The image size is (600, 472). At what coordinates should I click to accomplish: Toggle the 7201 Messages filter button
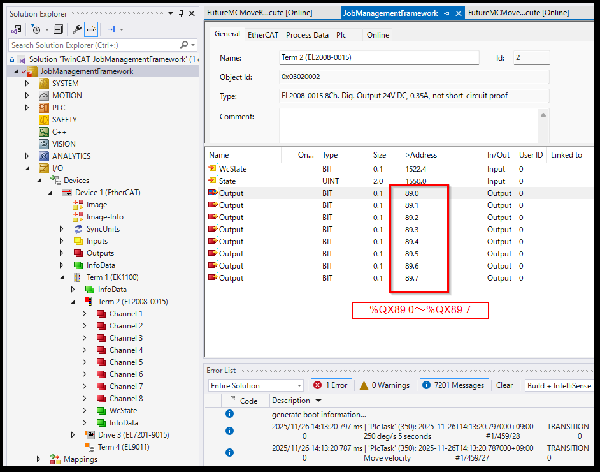coord(454,385)
